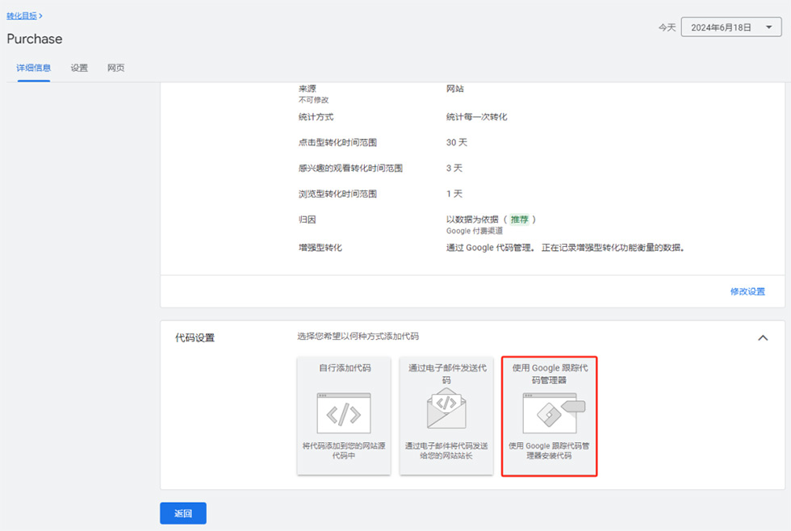791x531 pixels.
Task: Click the 代码设置 section heading
Action: tap(195, 338)
